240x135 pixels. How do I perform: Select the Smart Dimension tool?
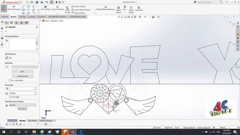[14, 8]
